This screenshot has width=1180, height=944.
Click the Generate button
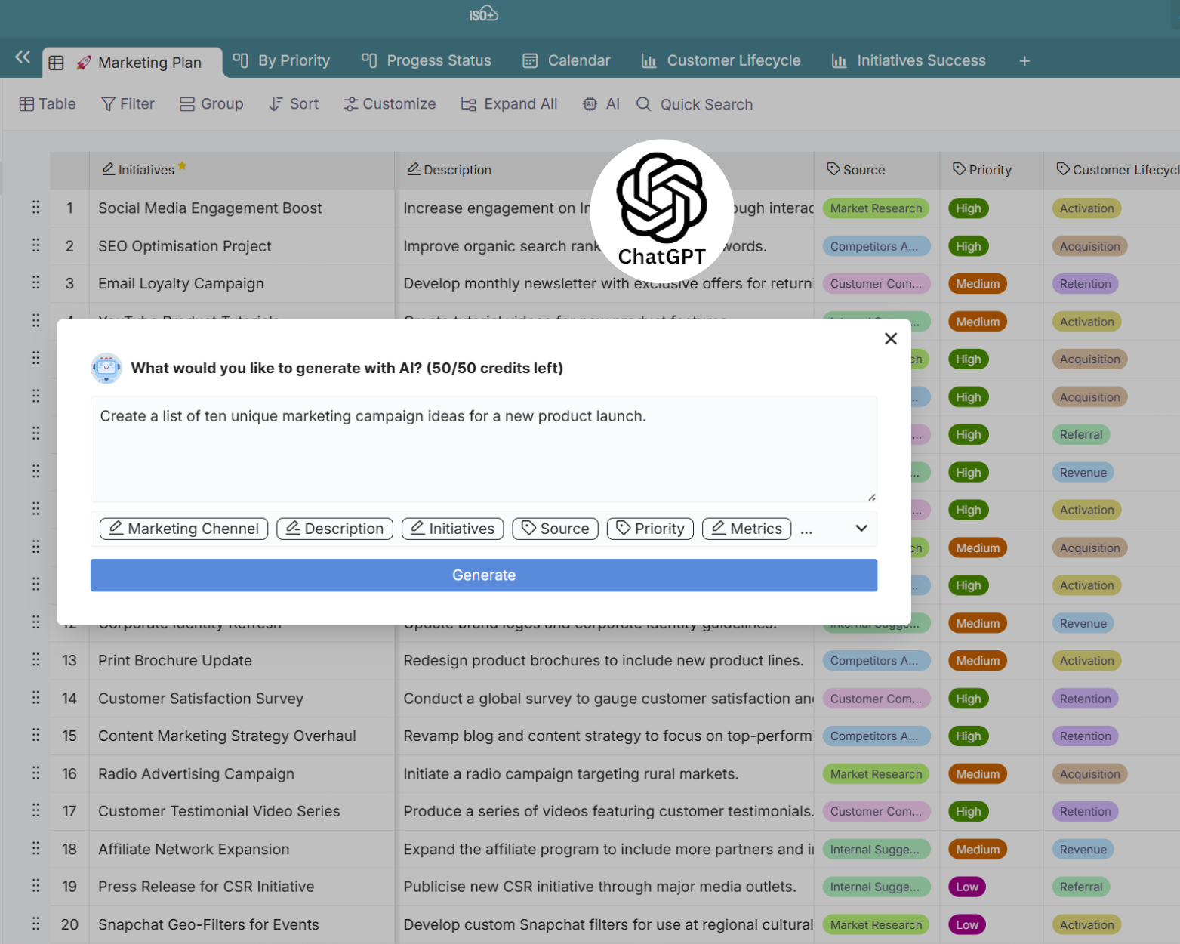(484, 575)
